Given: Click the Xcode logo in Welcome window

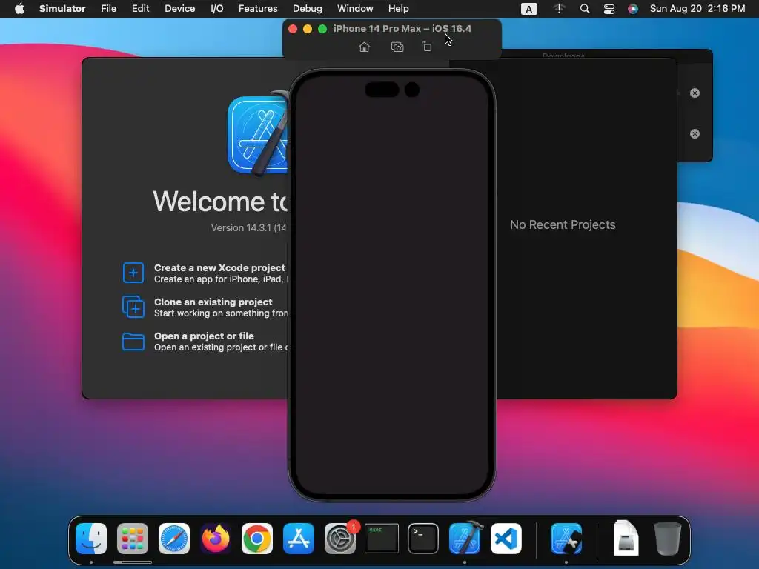Looking at the screenshot, I should (258, 135).
